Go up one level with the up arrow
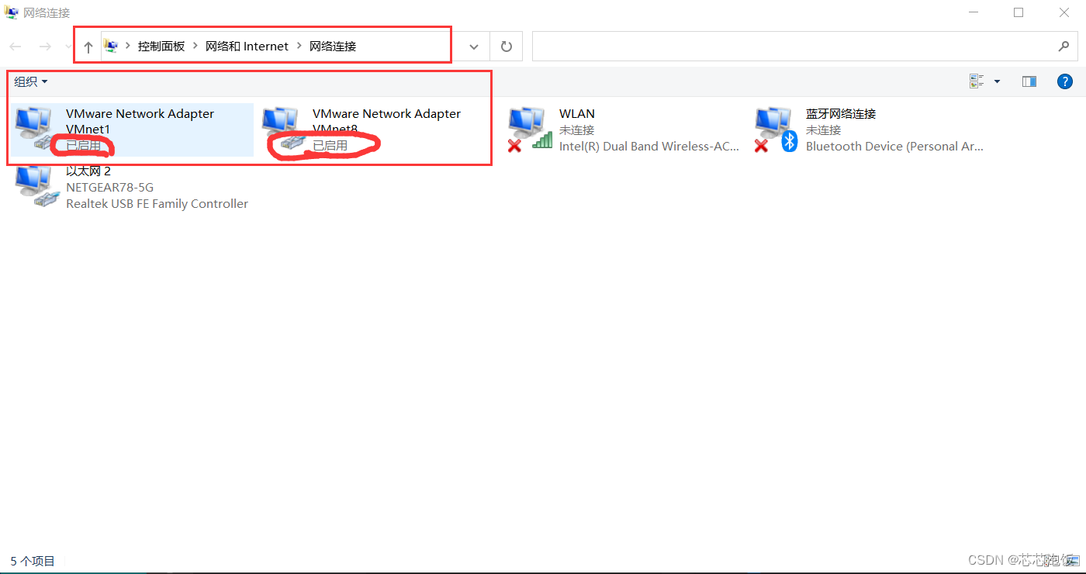The height and width of the screenshot is (574, 1086). [x=88, y=47]
